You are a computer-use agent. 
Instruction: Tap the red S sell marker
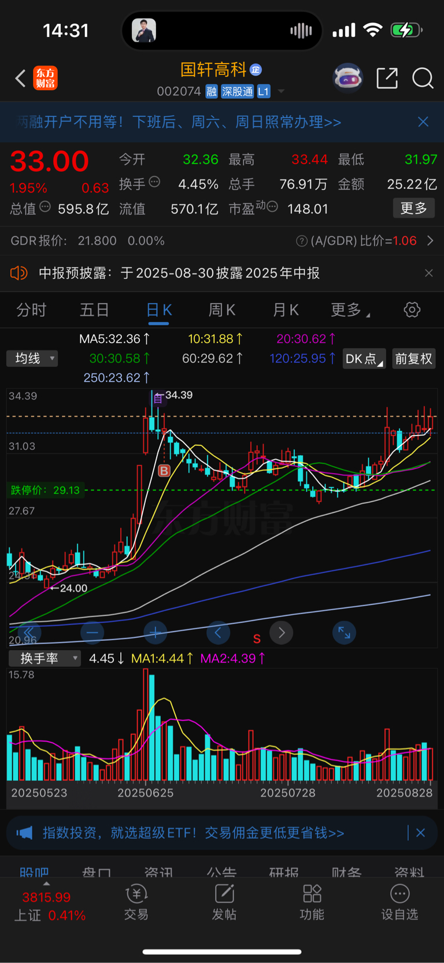coord(257,639)
